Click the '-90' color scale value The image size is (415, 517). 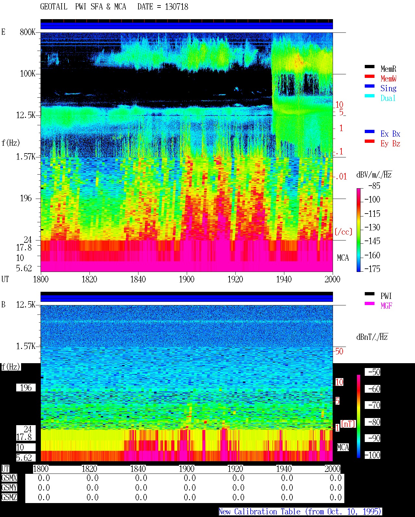coord(373,438)
